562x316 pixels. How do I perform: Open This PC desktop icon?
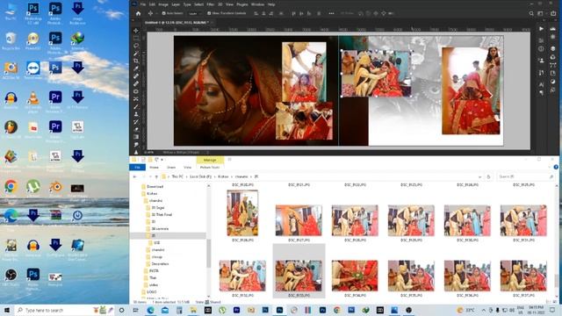pos(11,11)
